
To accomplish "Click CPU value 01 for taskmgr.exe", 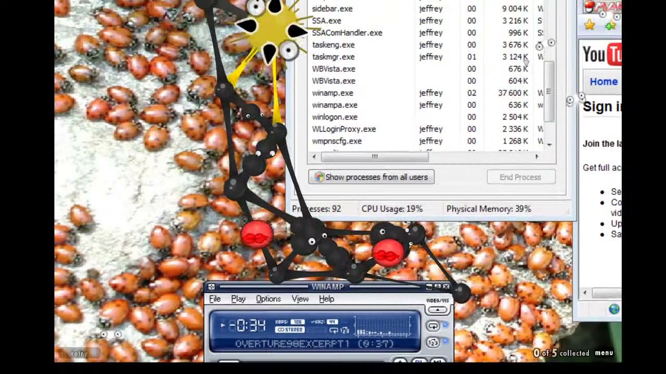I will (471, 57).
